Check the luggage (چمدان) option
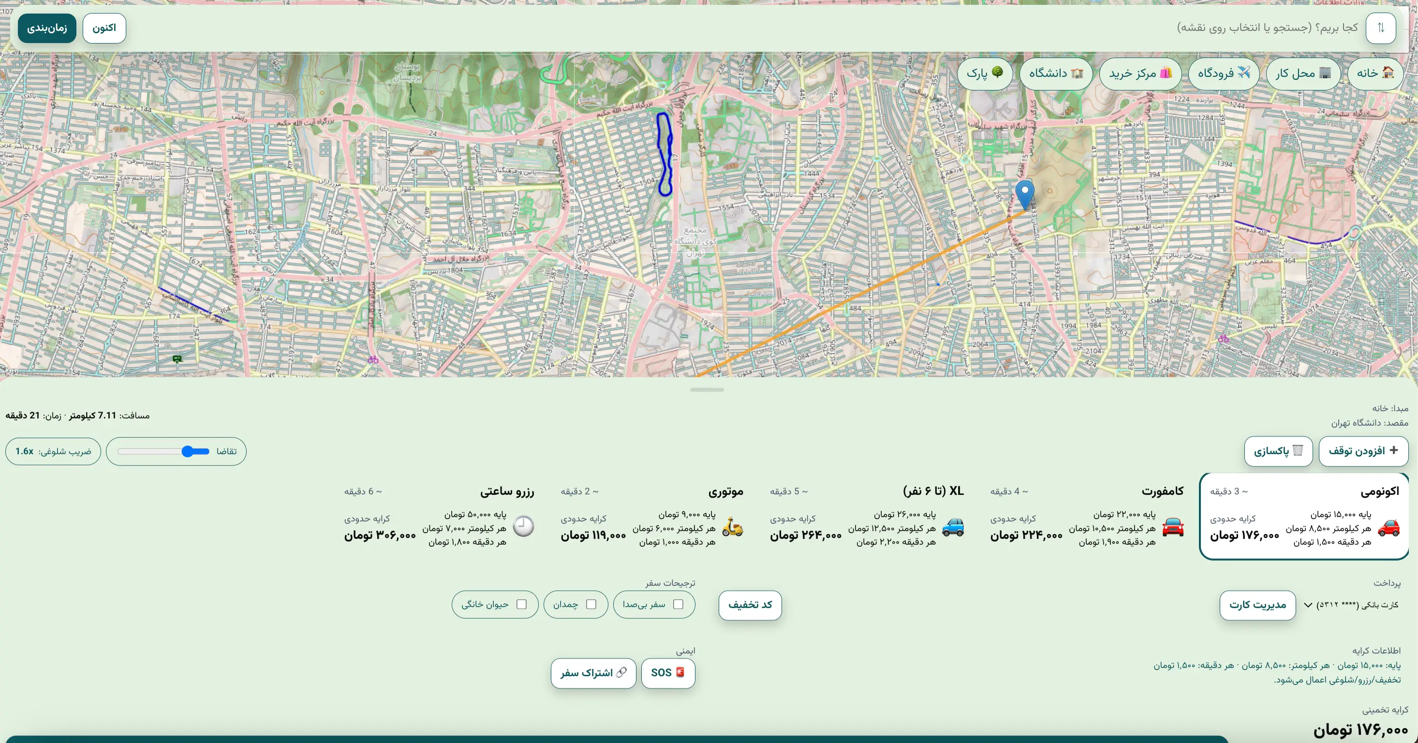Viewport: 1418px width, 743px height. click(x=591, y=604)
